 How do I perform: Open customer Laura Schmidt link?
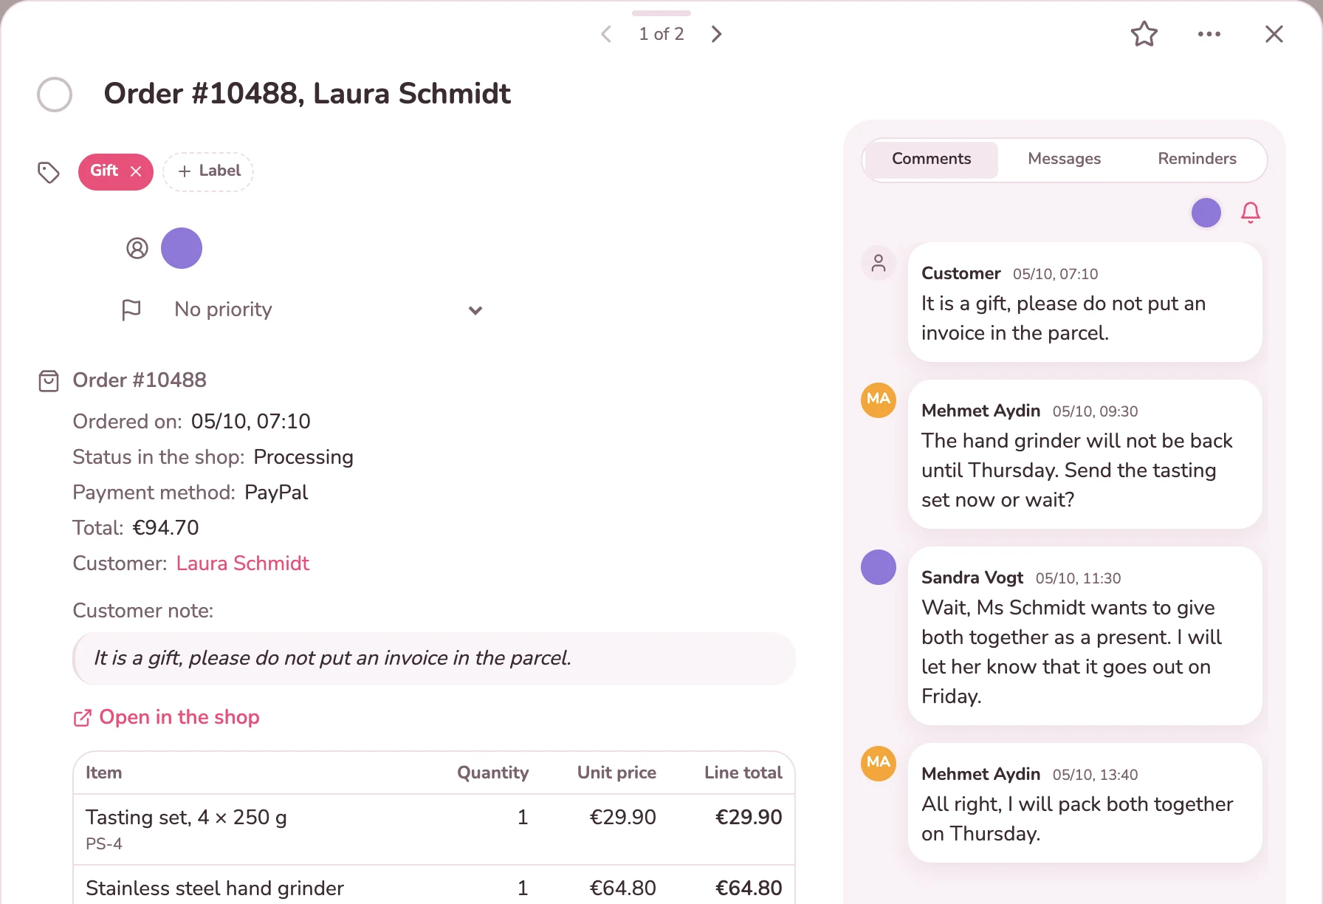coord(242,564)
